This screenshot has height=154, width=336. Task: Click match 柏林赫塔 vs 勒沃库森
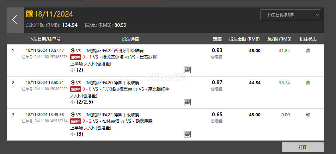coord(123,121)
